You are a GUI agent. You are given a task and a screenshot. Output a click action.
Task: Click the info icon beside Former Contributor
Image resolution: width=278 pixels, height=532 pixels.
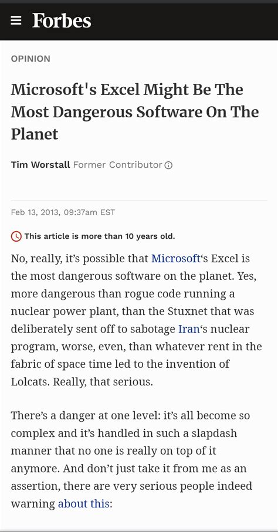168,165
